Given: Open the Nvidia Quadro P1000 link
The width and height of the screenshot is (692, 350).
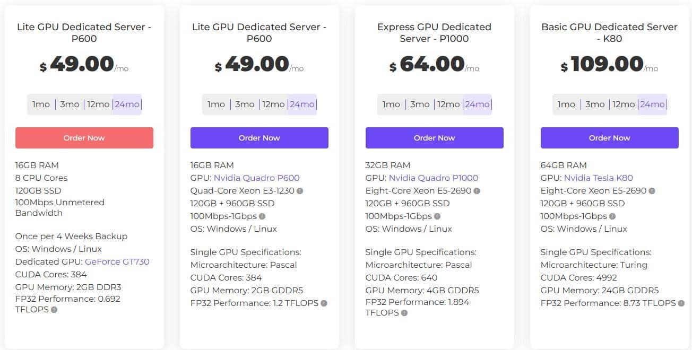Looking at the screenshot, I should pos(433,178).
